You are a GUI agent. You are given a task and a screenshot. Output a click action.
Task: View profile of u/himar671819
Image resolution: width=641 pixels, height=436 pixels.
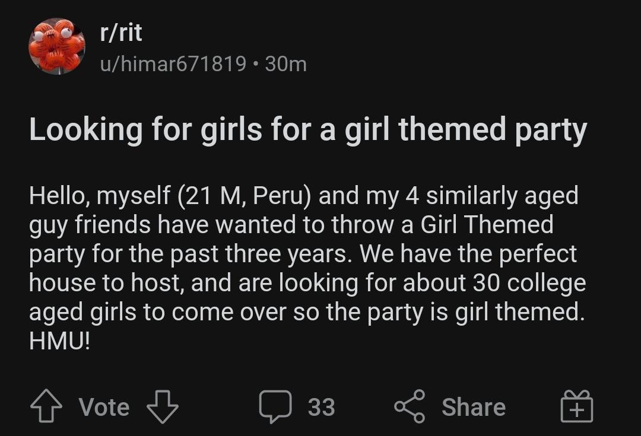[173, 64]
